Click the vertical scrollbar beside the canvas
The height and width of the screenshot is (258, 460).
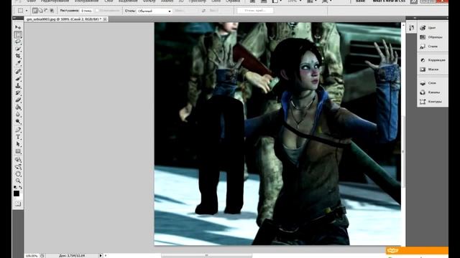(403, 150)
